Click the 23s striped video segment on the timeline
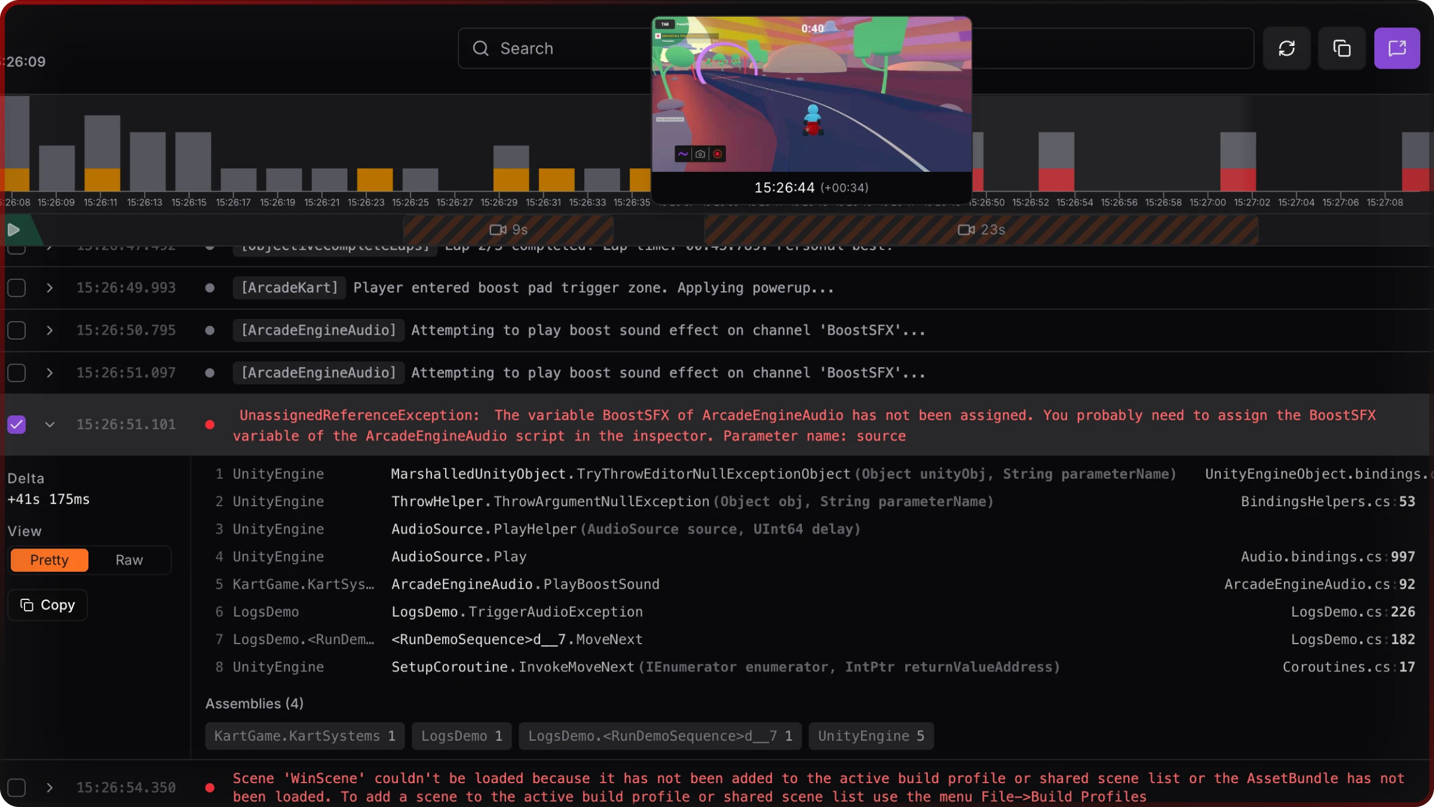The width and height of the screenshot is (1434, 807). point(981,230)
